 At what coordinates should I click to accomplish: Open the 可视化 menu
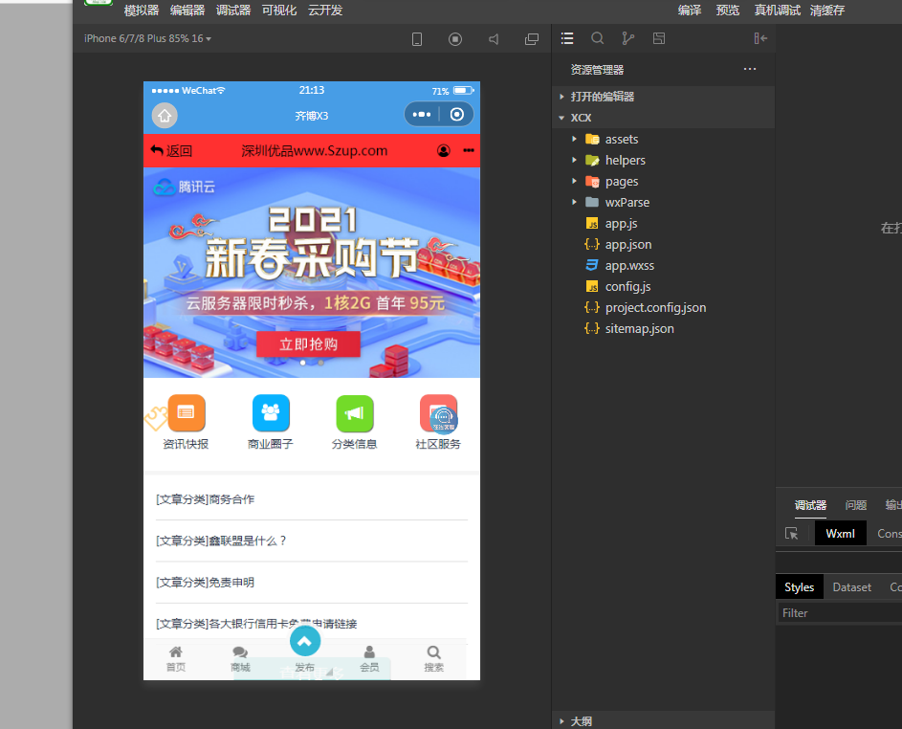[279, 11]
